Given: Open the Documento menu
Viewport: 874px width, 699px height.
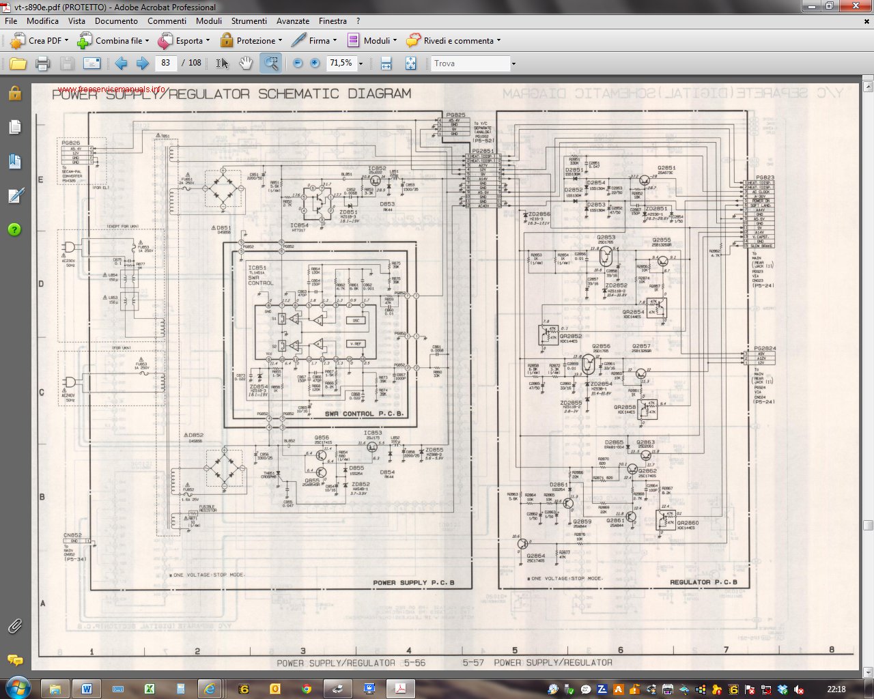Looking at the screenshot, I should (116, 21).
